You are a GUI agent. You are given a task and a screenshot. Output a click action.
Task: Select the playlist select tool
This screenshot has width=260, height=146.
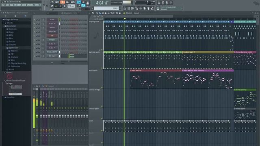(114, 13)
